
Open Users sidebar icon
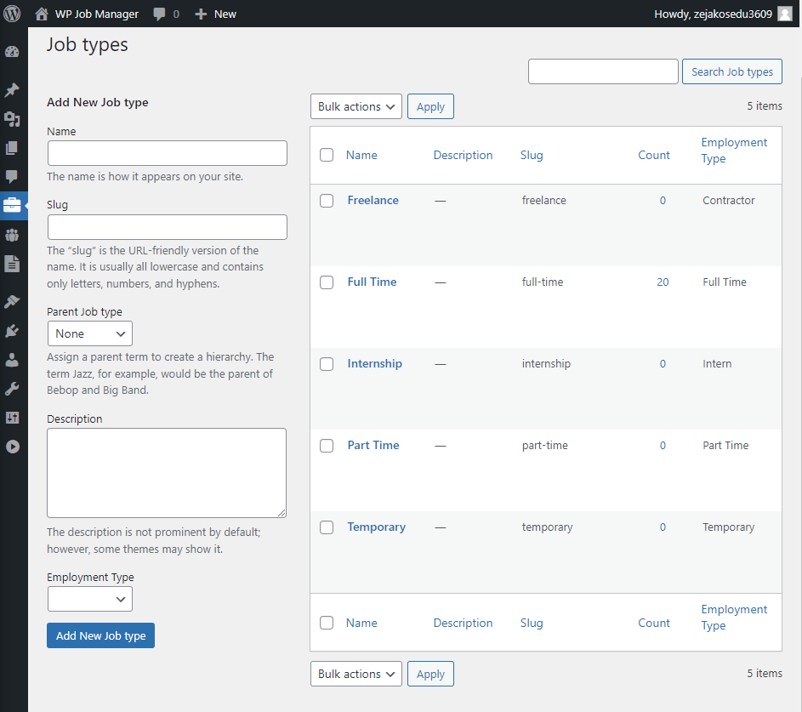click(12, 360)
